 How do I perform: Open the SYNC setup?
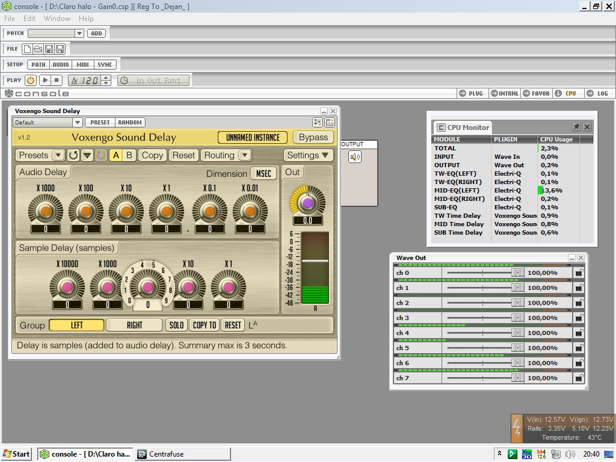tap(105, 65)
